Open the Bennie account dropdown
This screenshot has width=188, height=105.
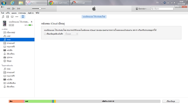click(x=141, y=8)
